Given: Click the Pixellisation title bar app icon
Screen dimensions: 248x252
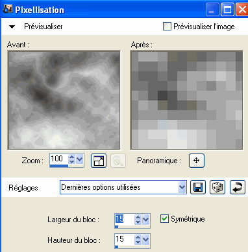Looking at the screenshot, I should 8,9.
